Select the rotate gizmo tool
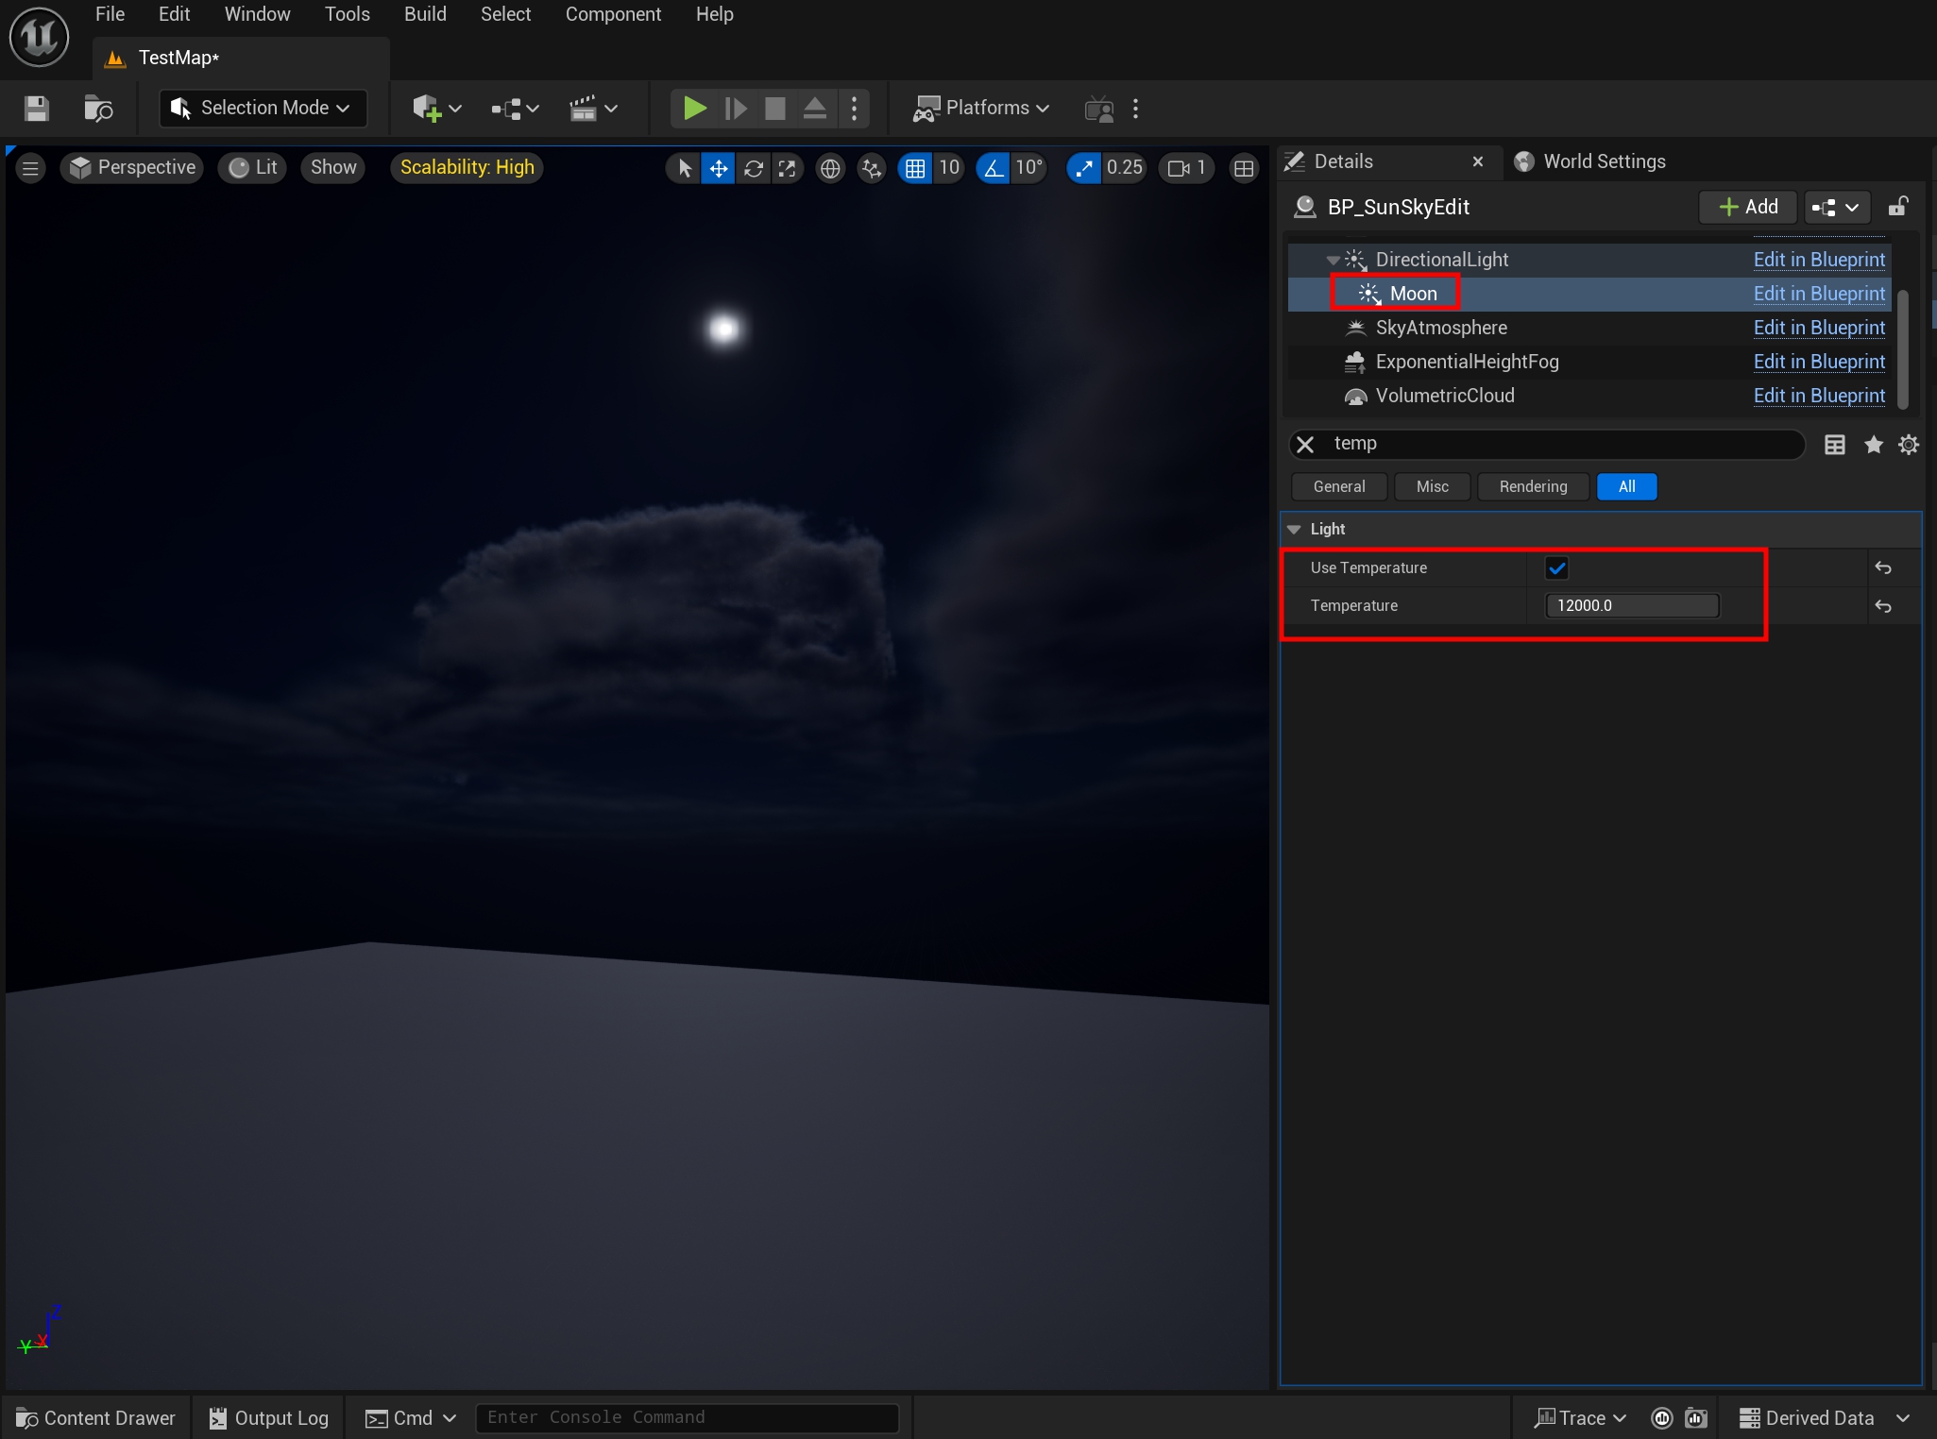Screen dimensions: 1937x1439 (753, 168)
